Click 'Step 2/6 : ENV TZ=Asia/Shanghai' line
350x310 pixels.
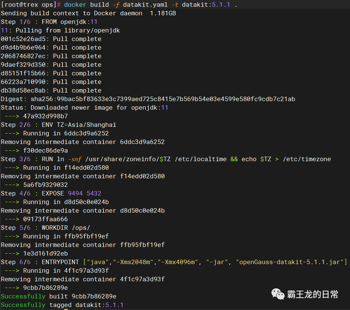pyautogui.click(x=59, y=125)
